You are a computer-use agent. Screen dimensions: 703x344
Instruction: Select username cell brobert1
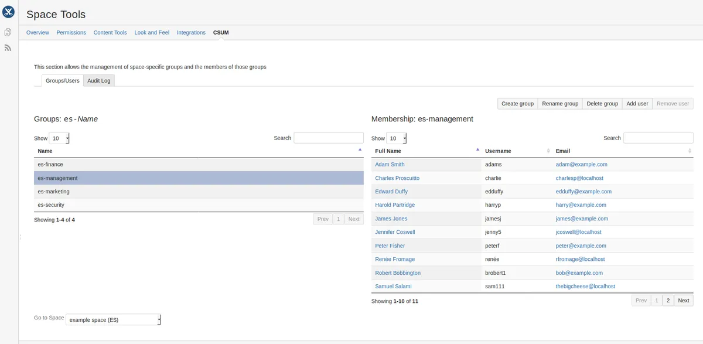[517, 273]
